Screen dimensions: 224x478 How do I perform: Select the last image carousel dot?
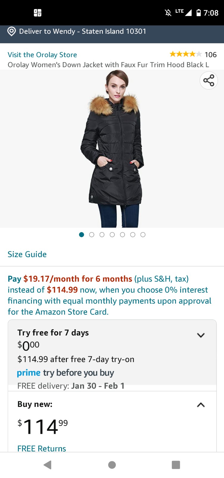pos(143,235)
